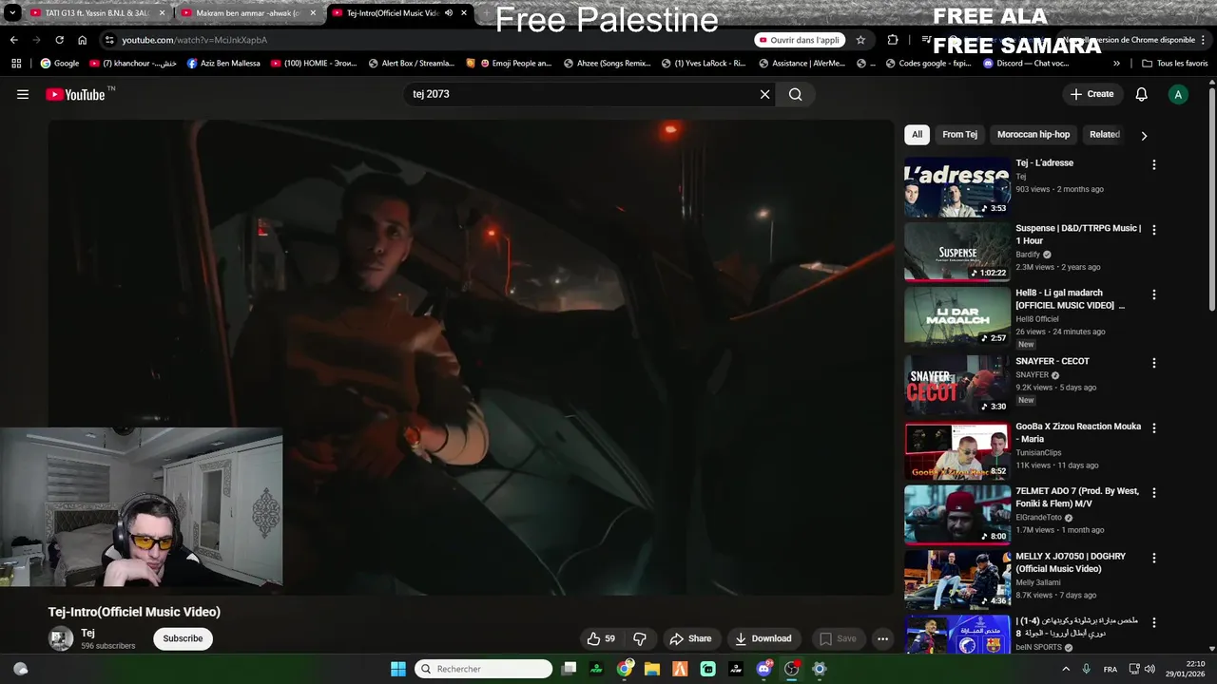Expand the hidden bookmarks overflow chevron
This screenshot has height=684, width=1217.
tap(1116, 64)
